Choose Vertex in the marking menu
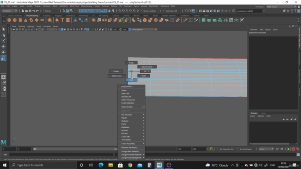The width and height of the screenshot is (301, 169). click(x=116, y=71)
